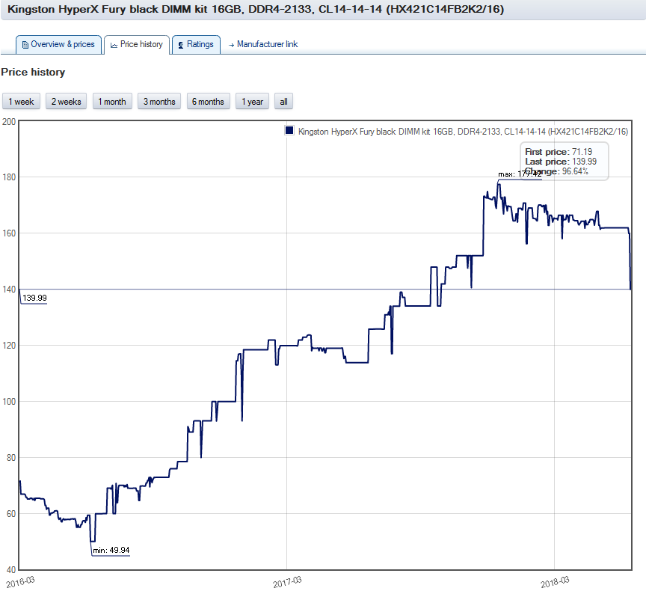
Task: Click the 'First price: 71.19' text
Action: pyautogui.click(x=559, y=152)
